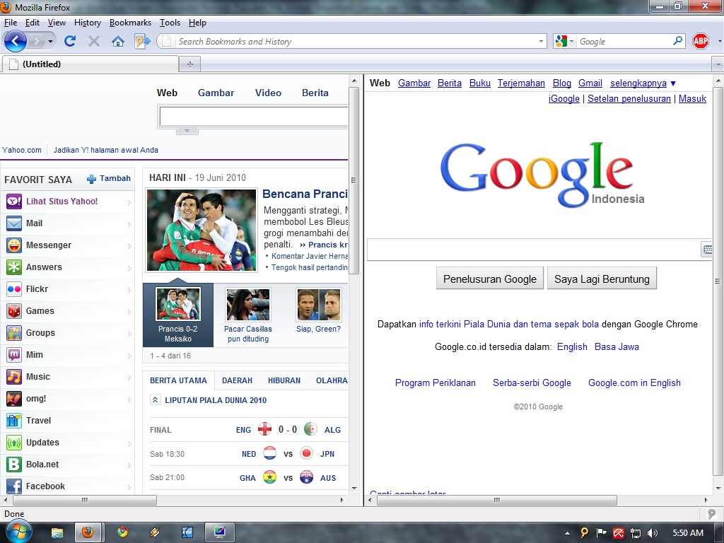Switch Google to English link

[572, 346]
